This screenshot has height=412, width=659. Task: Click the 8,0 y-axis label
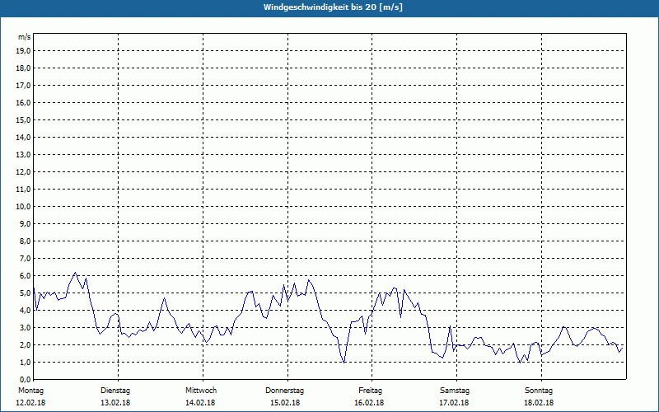pos(25,241)
